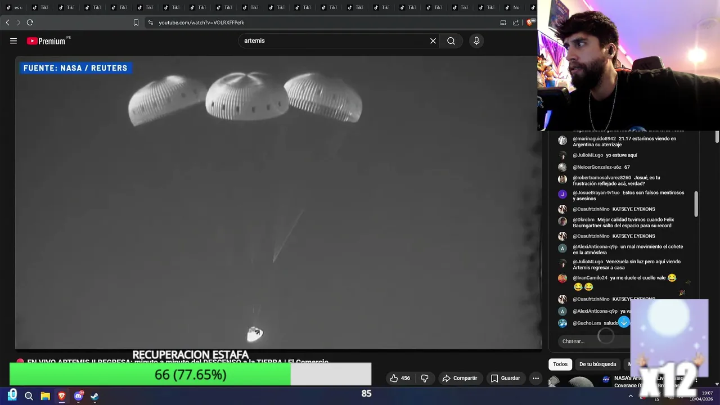
Task: Click purple J avatar of @JosueBrayan-tv1uo
Action: click(562, 194)
